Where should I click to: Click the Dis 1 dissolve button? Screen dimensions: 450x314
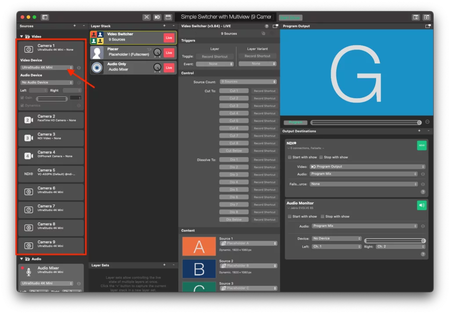click(x=234, y=160)
